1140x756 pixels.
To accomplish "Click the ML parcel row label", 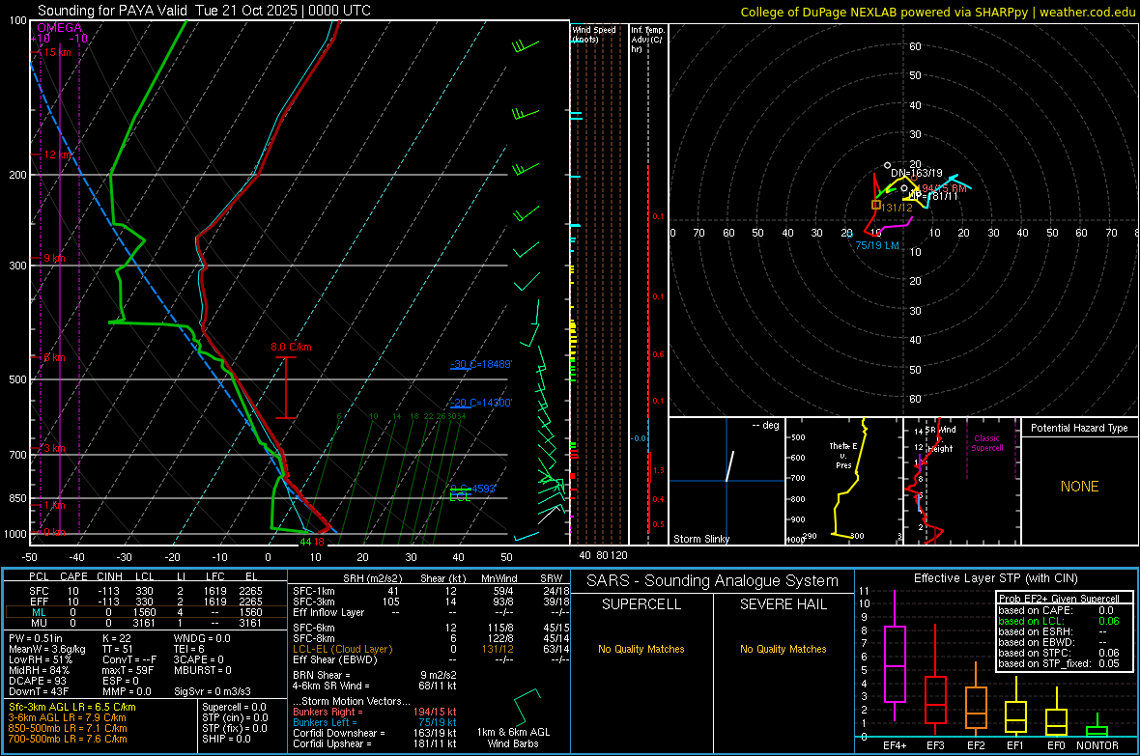I will click(39, 612).
